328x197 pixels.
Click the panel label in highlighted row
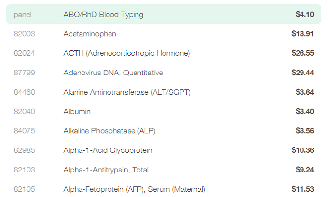click(x=23, y=15)
